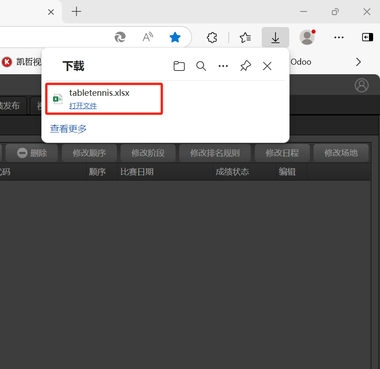The width and height of the screenshot is (380, 369).
Task: Click the 查看更多 link
Action: (x=68, y=129)
